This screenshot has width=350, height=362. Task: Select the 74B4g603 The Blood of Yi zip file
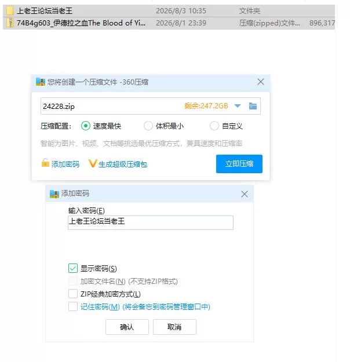[169, 23]
